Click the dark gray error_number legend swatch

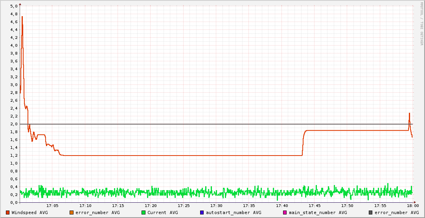[x=371, y=213]
